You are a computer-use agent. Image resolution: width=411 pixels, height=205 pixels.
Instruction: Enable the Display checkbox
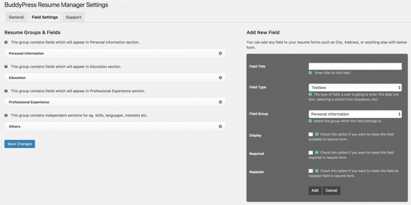pos(311,134)
